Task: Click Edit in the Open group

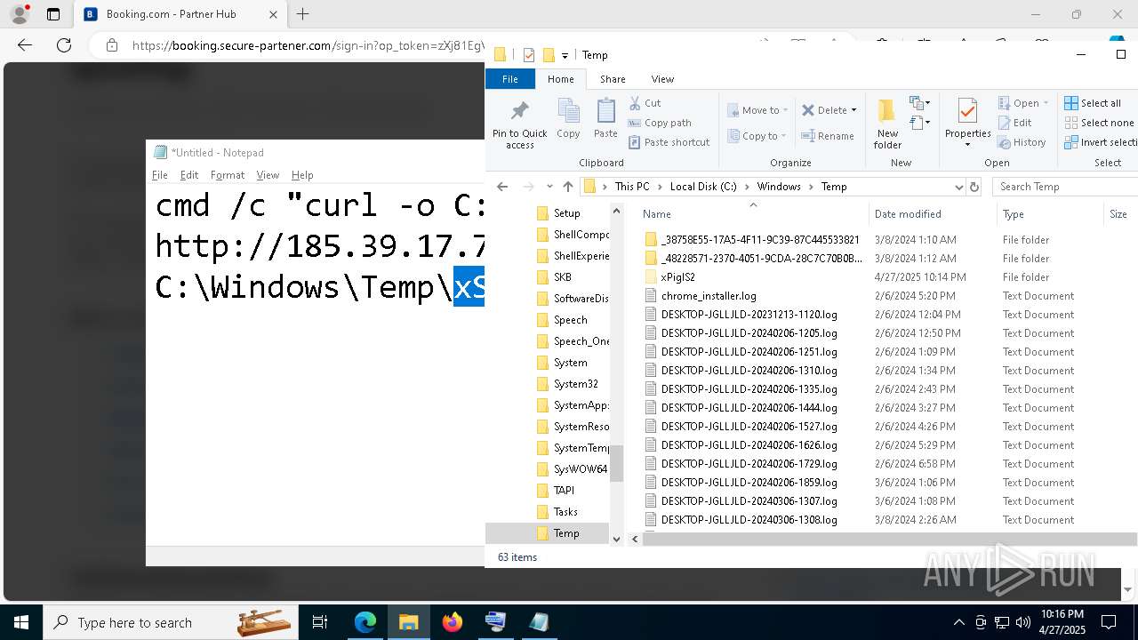Action: coord(1015,123)
